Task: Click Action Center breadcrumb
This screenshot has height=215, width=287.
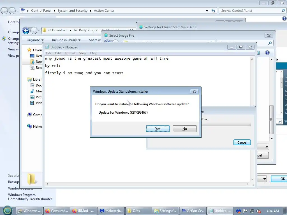Action: point(104,11)
